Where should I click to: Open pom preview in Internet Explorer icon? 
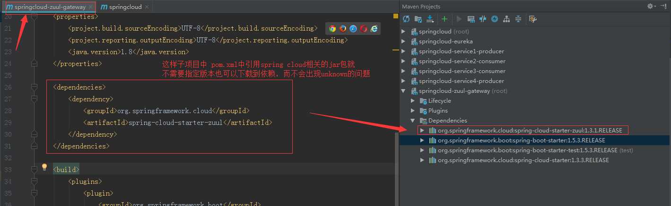coord(374,29)
